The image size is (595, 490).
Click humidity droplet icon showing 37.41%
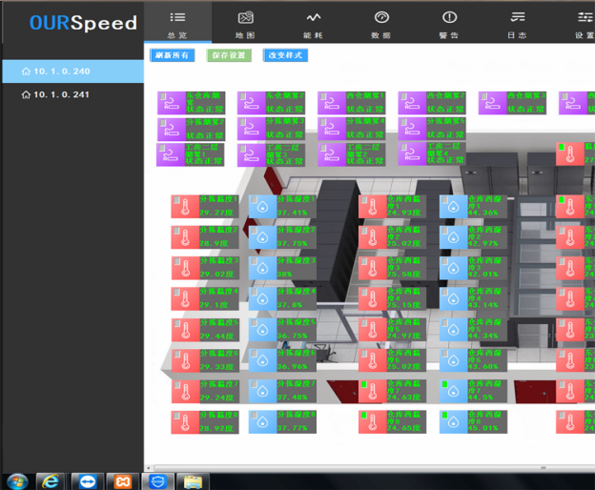click(262, 207)
